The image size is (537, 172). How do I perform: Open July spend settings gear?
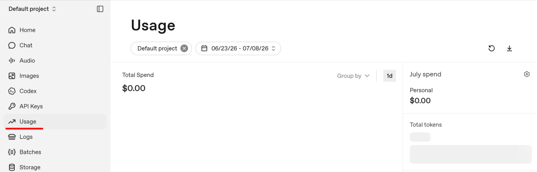pyautogui.click(x=527, y=74)
